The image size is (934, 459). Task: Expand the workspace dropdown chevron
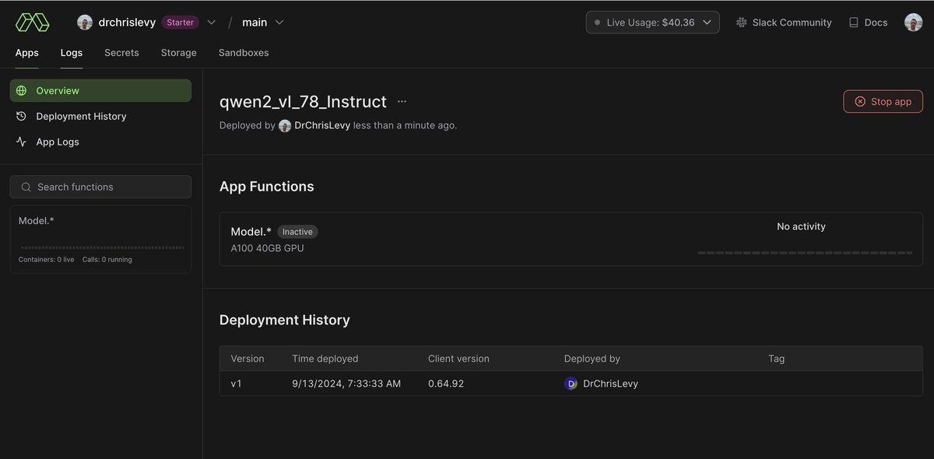[212, 23]
